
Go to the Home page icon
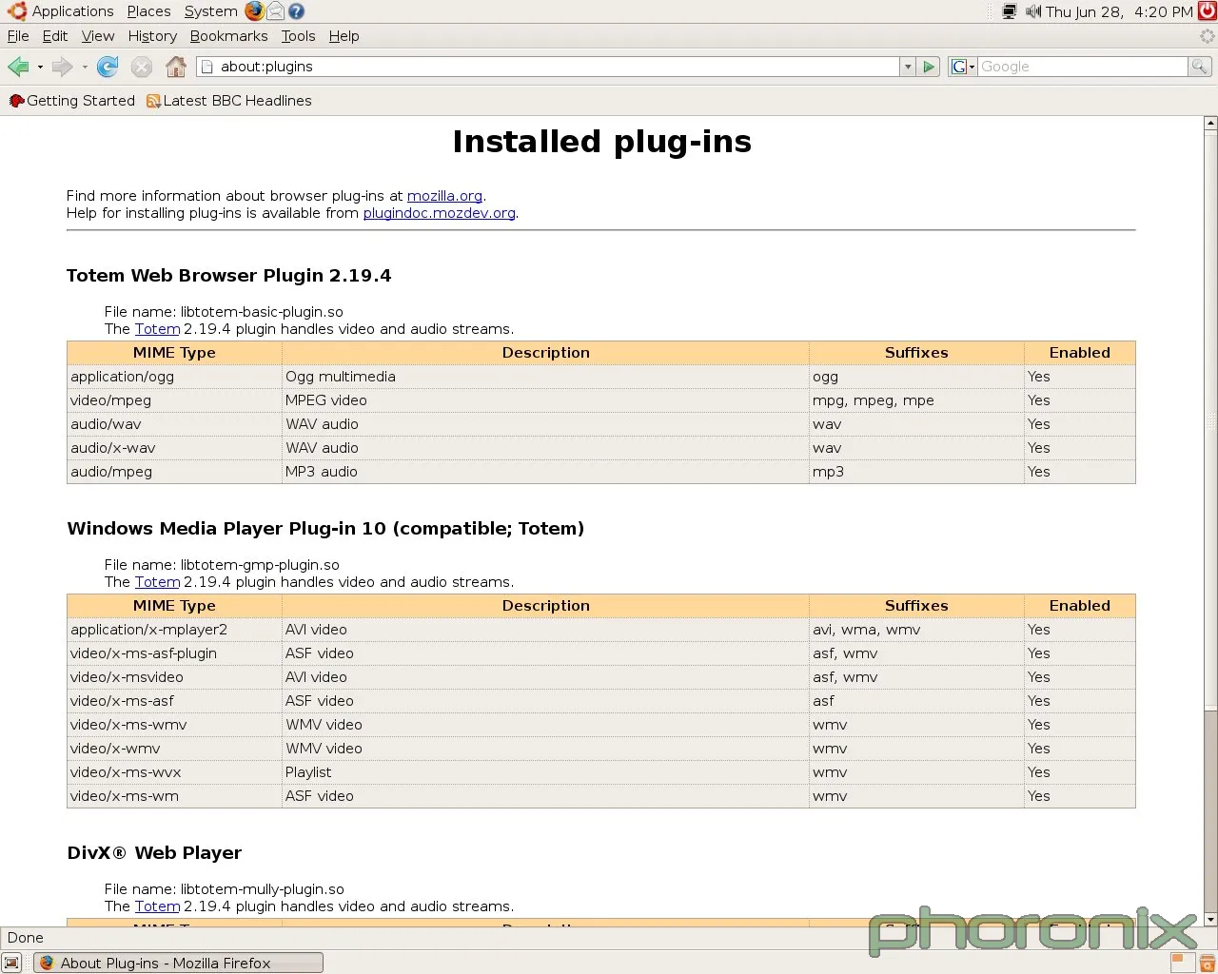(x=176, y=67)
